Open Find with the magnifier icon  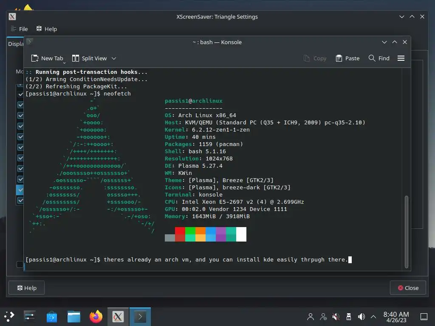click(x=372, y=58)
